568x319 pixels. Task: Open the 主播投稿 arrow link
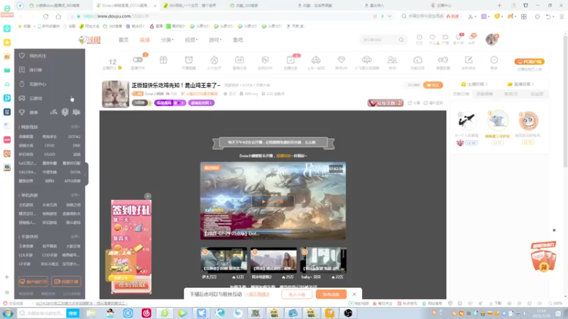click(474, 84)
